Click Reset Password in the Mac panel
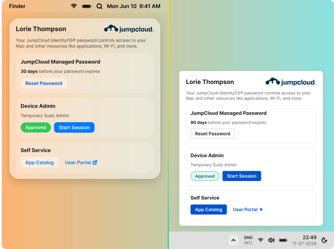Screen dimensions: 334x249 point(44,83)
